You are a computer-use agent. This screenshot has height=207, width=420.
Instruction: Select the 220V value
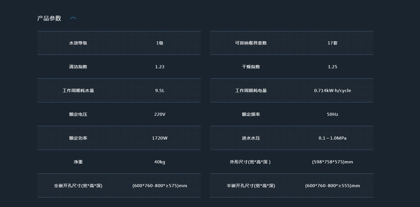coord(160,114)
